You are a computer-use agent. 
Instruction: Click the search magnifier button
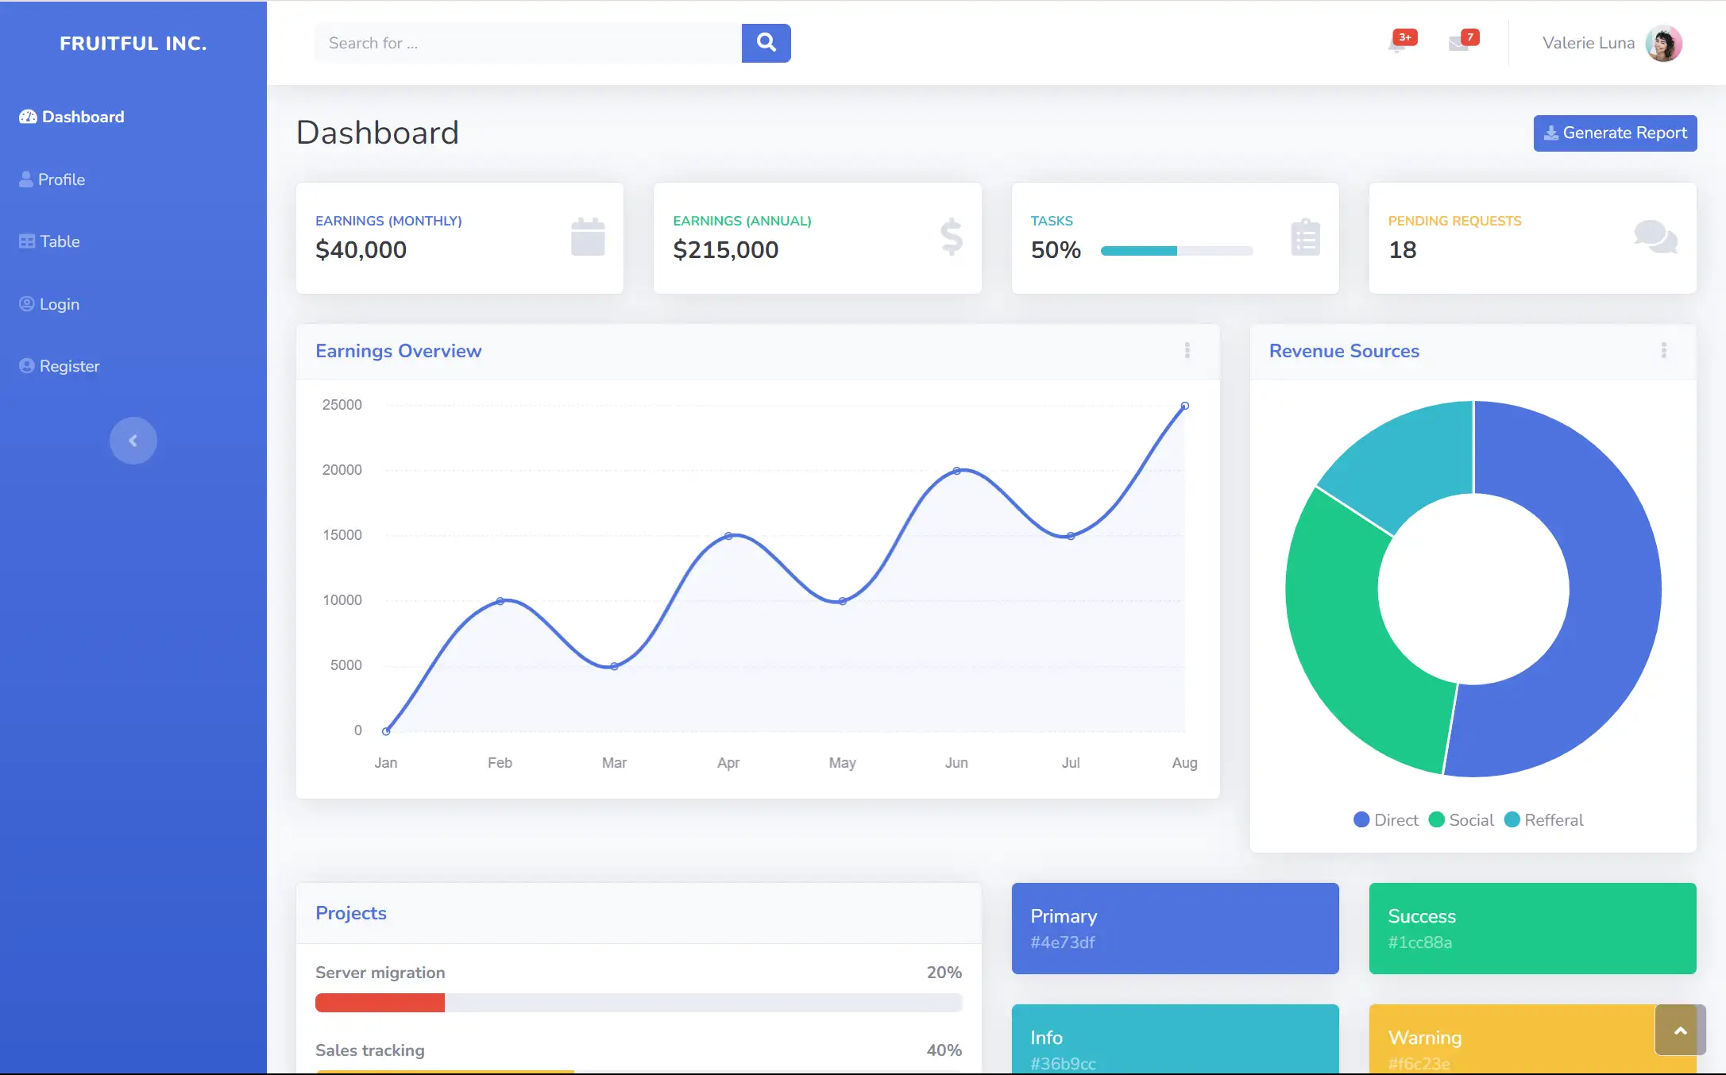tap(766, 43)
